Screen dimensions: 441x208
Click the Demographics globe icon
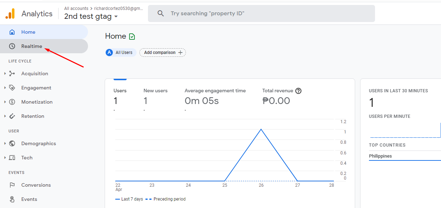(x=12, y=143)
